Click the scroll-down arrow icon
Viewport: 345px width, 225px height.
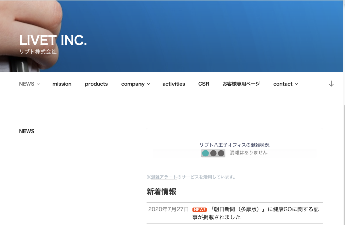pyautogui.click(x=331, y=84)
